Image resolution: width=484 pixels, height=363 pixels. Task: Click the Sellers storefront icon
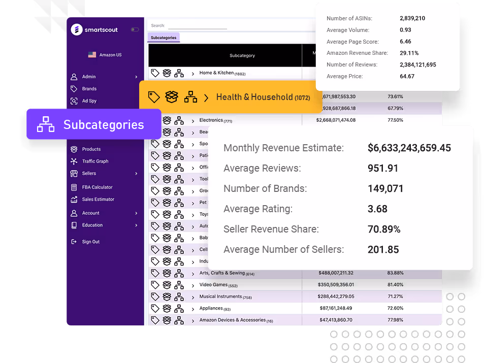(x=74, y=174)
